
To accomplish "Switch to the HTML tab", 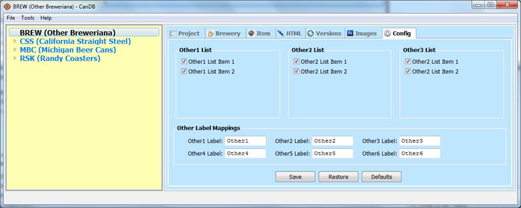I will point(290,33).
